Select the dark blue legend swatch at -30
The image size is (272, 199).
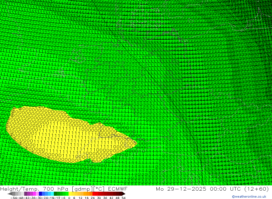coord(41,194)
